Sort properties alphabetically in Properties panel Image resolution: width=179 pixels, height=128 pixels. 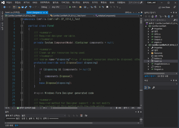149,87
